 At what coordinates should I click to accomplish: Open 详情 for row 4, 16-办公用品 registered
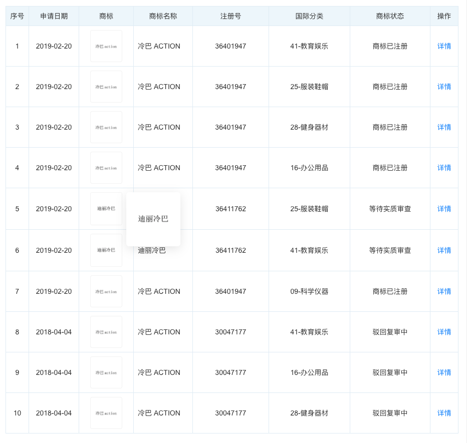point(444,168)
